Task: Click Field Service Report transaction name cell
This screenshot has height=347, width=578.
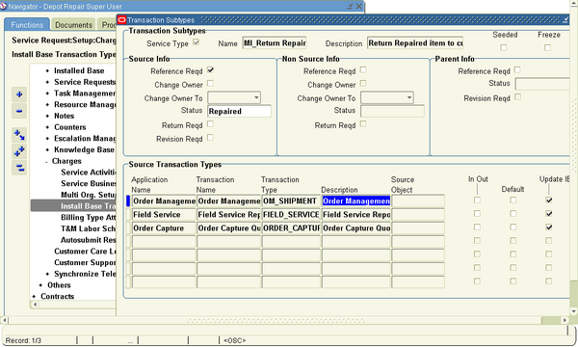Action: tap(228, 215)
